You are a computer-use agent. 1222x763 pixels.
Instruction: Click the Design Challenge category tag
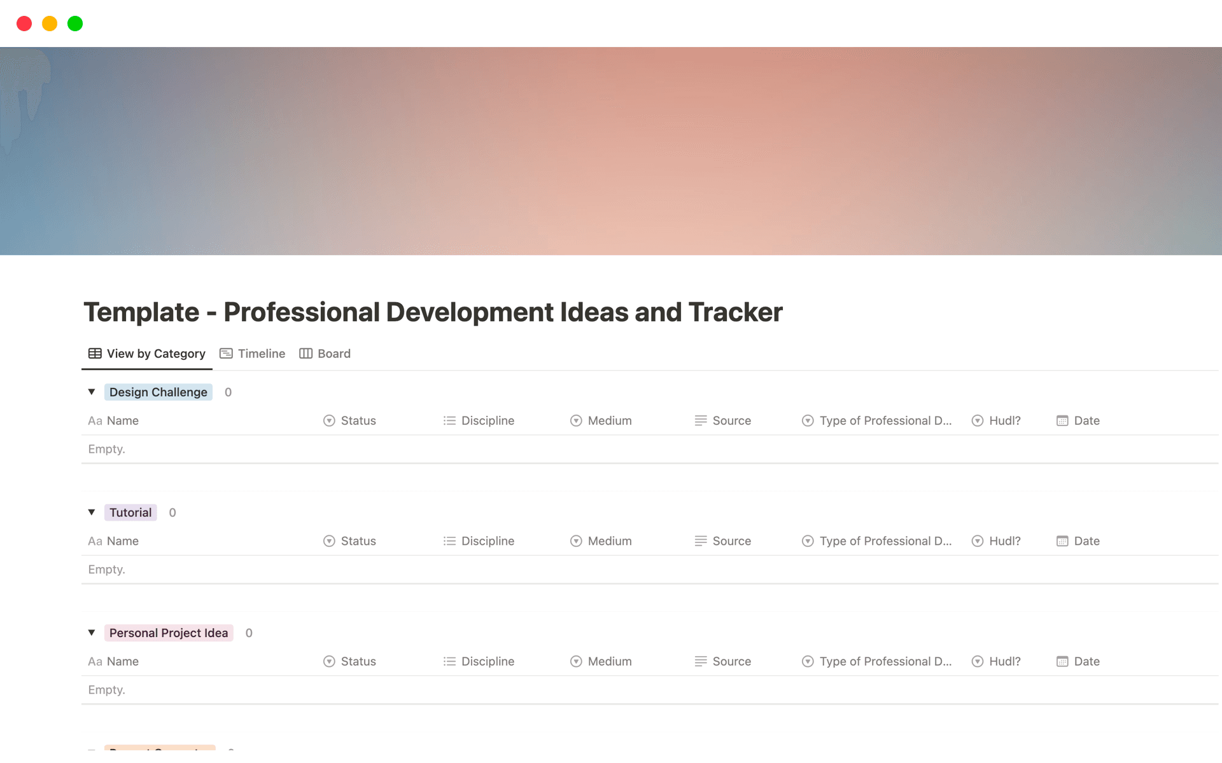[158, 392]
